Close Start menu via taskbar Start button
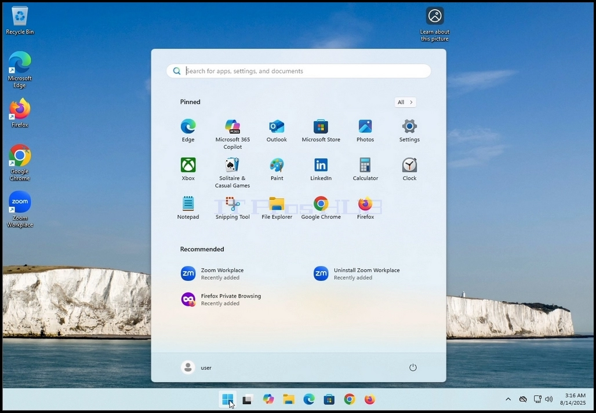Screen dimensions: 596x413 pos(228,399)
